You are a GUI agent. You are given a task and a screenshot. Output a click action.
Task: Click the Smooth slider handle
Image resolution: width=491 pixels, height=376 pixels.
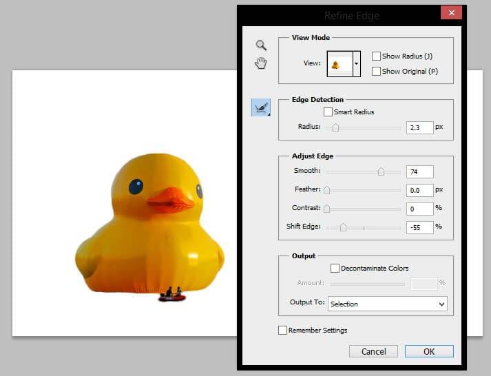click(381, 171)
